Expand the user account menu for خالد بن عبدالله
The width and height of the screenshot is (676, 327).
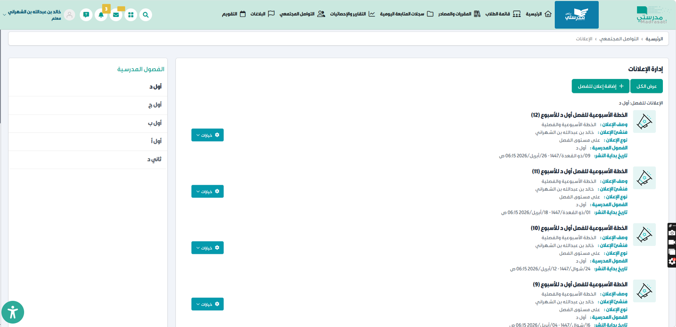click(32, 14)
